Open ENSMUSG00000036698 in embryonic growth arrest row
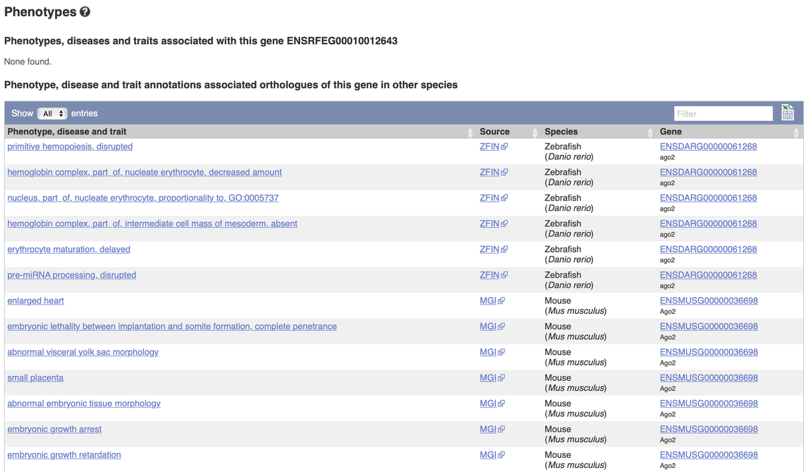This screenshot has width=804, height=472. (709, 429)
